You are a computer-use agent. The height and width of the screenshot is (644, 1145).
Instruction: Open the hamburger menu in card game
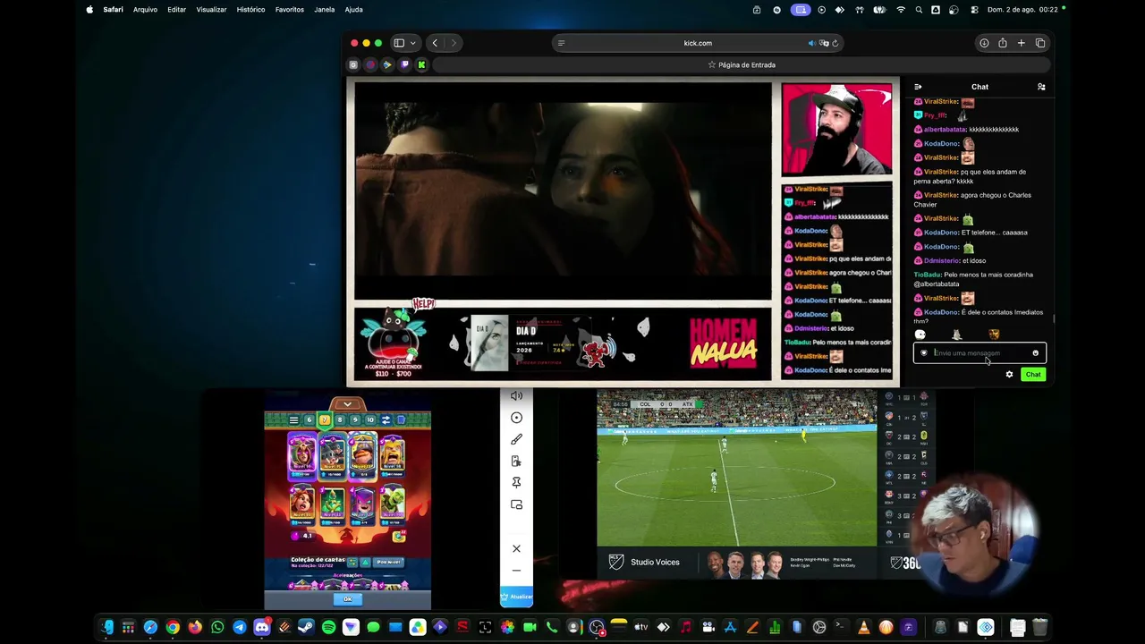[x=293, y=420]
